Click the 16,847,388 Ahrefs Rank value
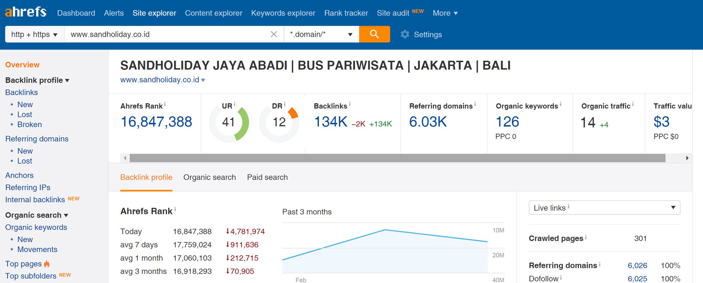This screenshot has width=703, height=283. (156, 122)
